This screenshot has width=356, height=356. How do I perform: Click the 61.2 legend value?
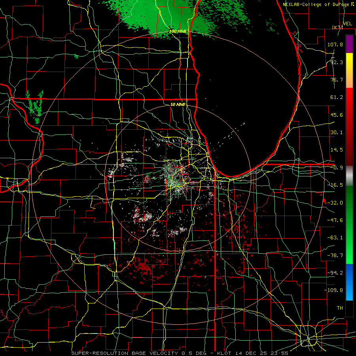(337, 97)
